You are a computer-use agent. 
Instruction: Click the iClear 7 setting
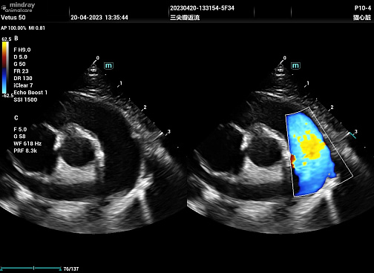23,85
